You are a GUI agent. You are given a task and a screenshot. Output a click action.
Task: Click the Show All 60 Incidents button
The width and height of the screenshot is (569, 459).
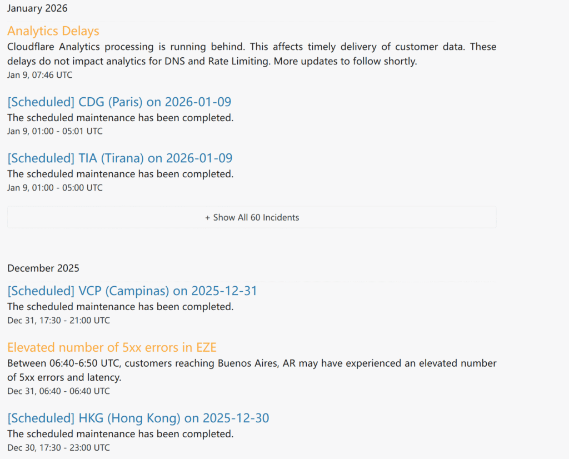point(252,217)
